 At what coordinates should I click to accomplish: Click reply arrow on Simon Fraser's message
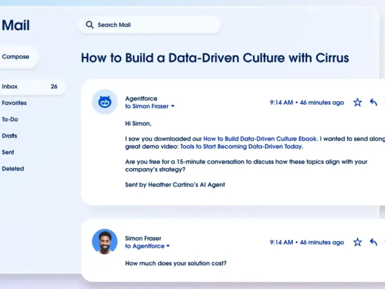(x=373, y=242)
